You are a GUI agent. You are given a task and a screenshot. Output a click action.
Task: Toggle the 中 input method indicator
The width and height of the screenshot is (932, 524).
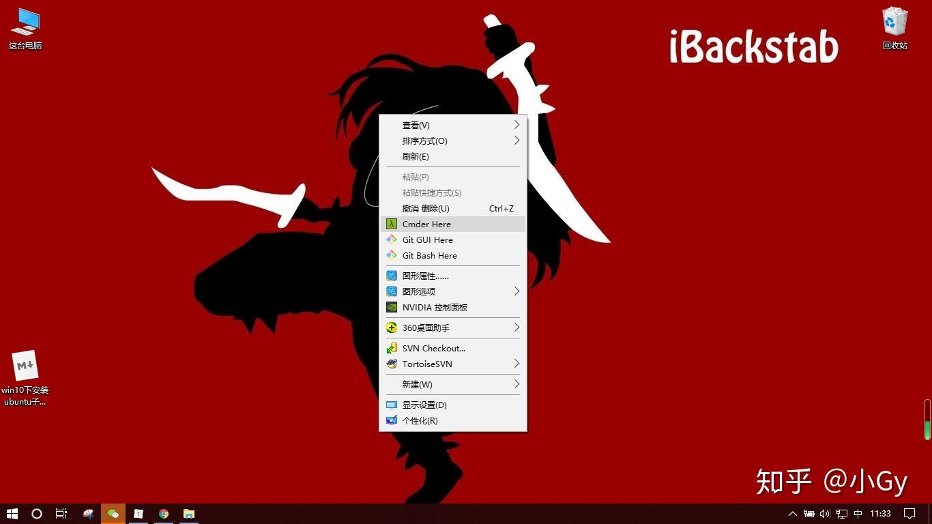(x=858, y=514)
